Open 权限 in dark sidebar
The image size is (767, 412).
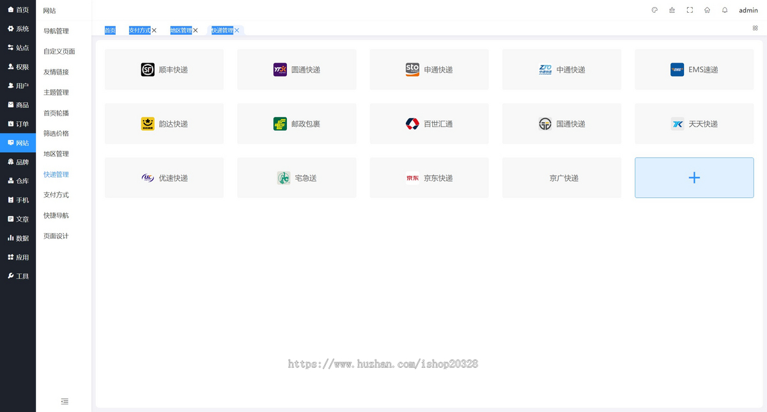point(18,66)
